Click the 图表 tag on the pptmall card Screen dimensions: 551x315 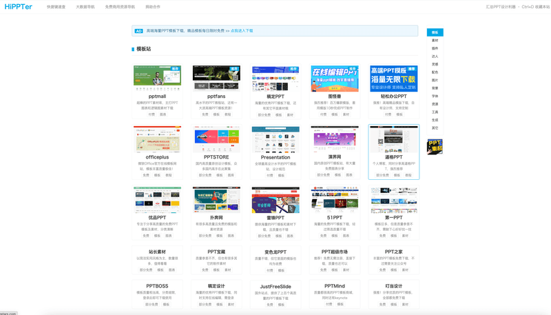(163, 114)
